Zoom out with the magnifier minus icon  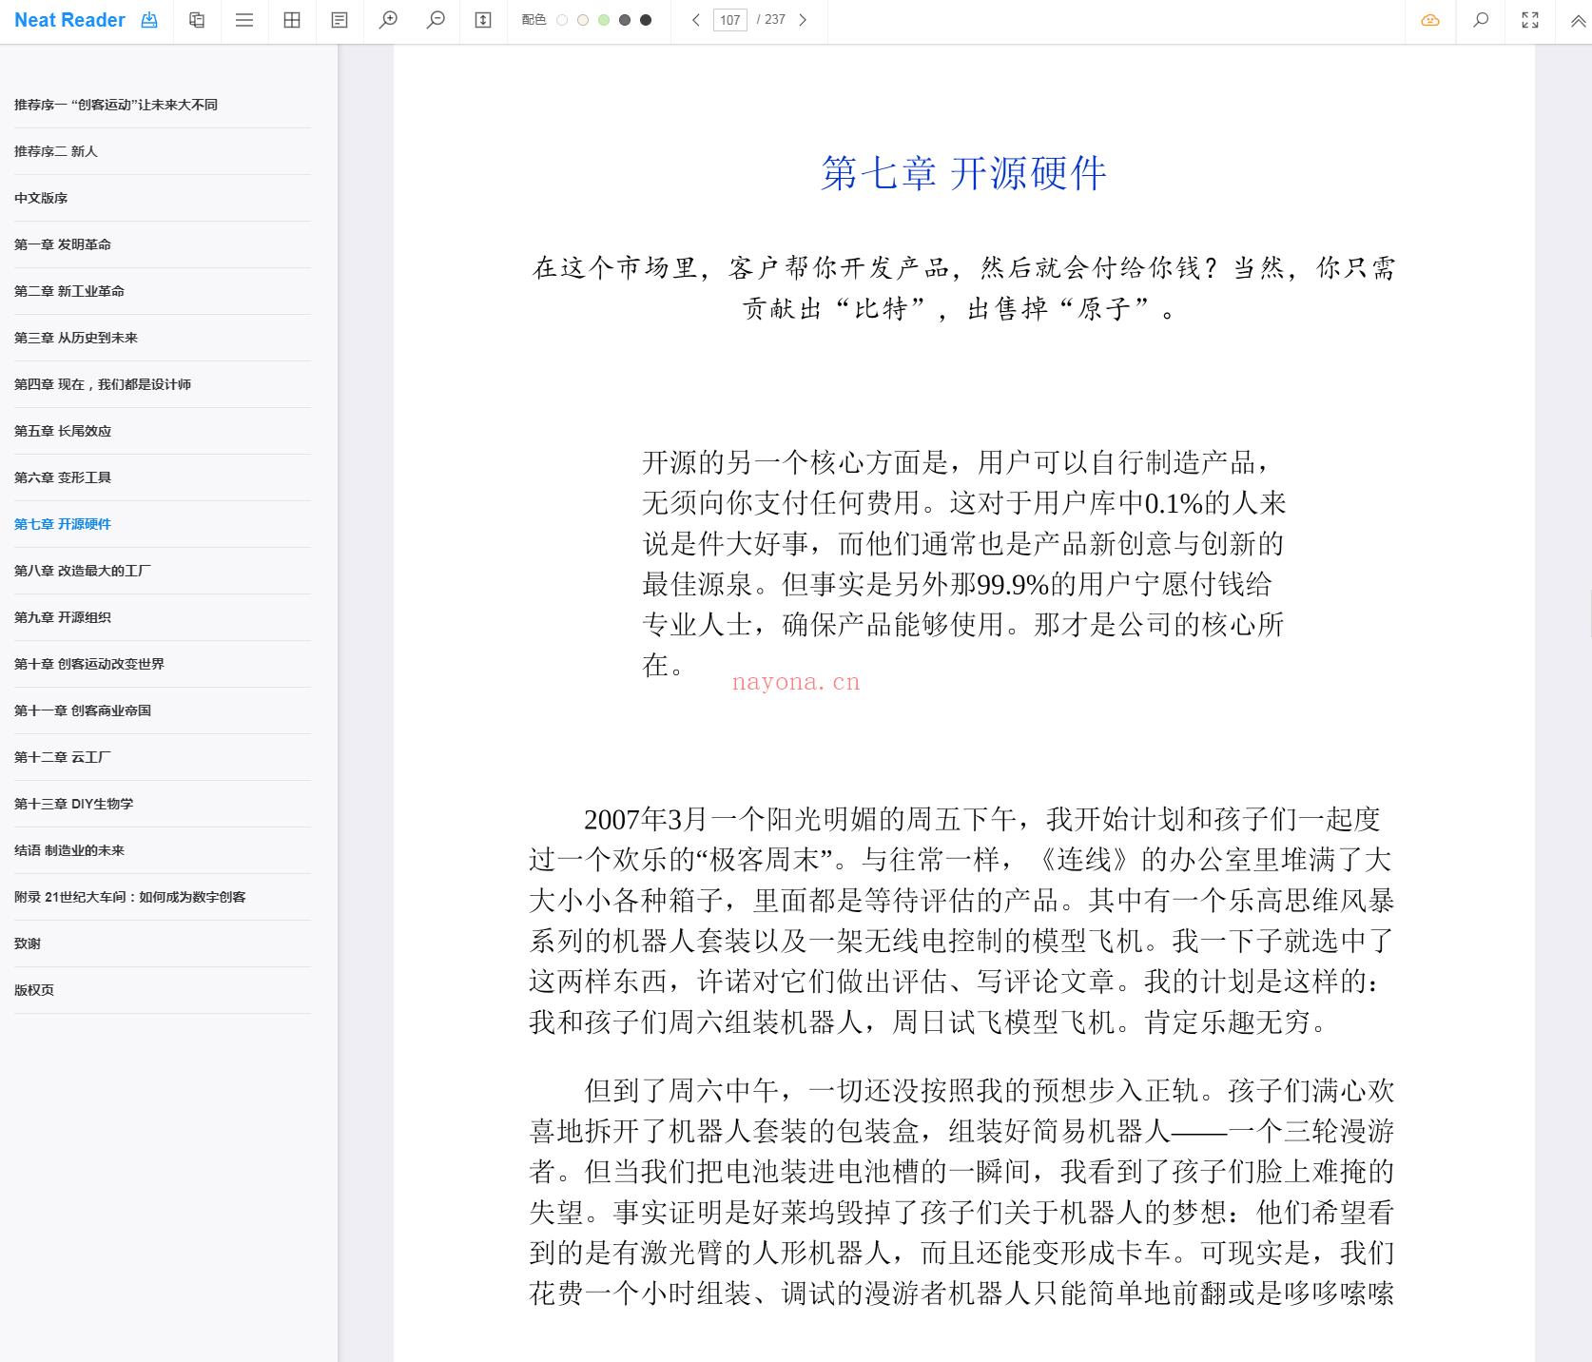tap(436, 20)
